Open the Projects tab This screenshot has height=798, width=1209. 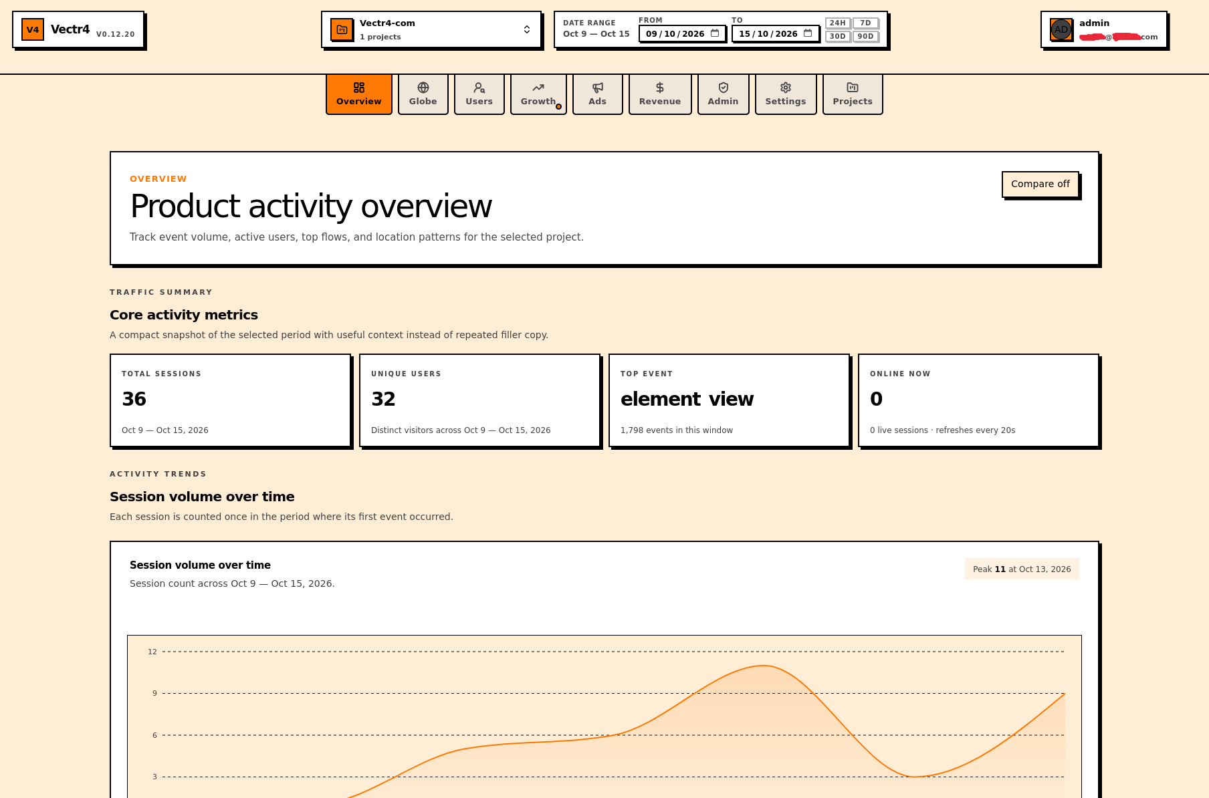[853, 94]
